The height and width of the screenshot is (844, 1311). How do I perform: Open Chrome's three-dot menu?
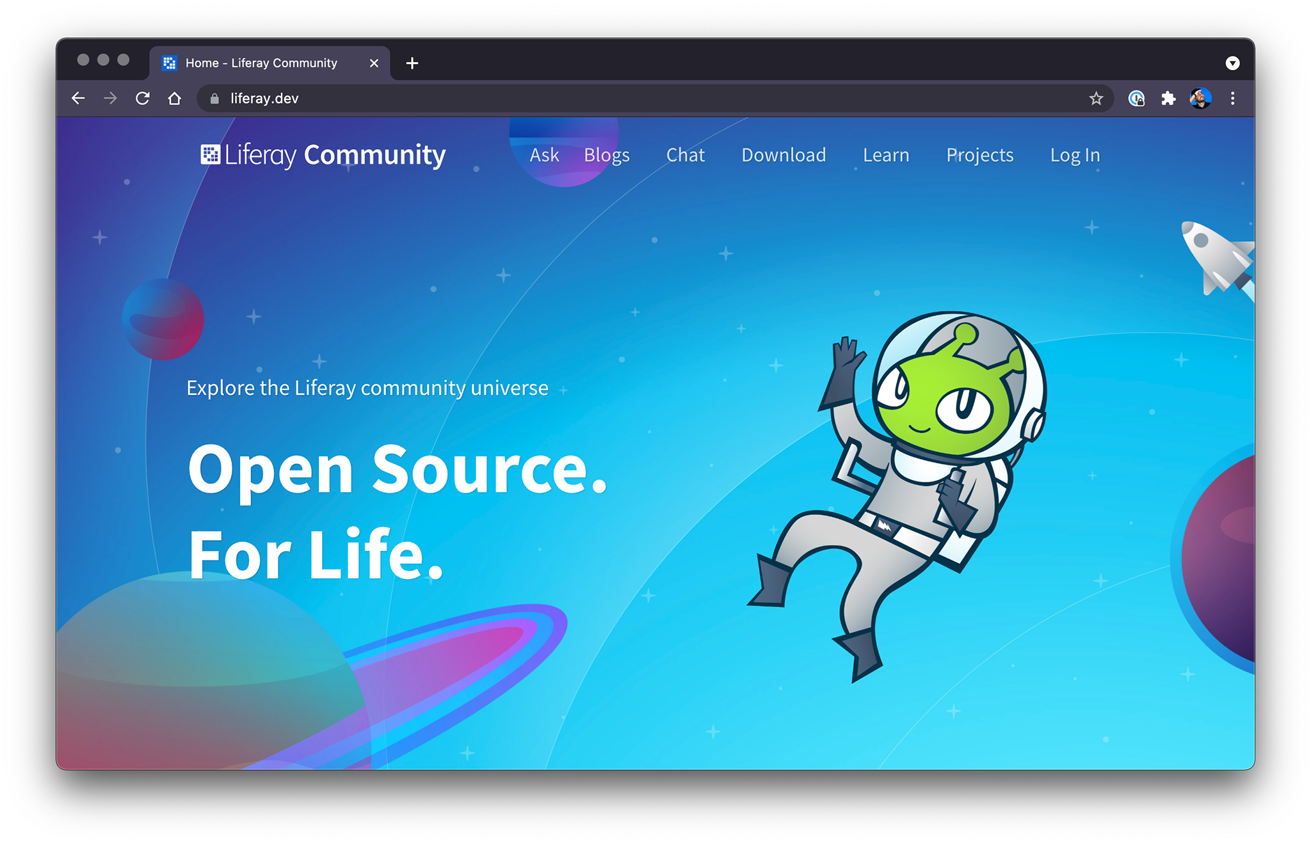pyautogui.click(x=1233, y=98)
